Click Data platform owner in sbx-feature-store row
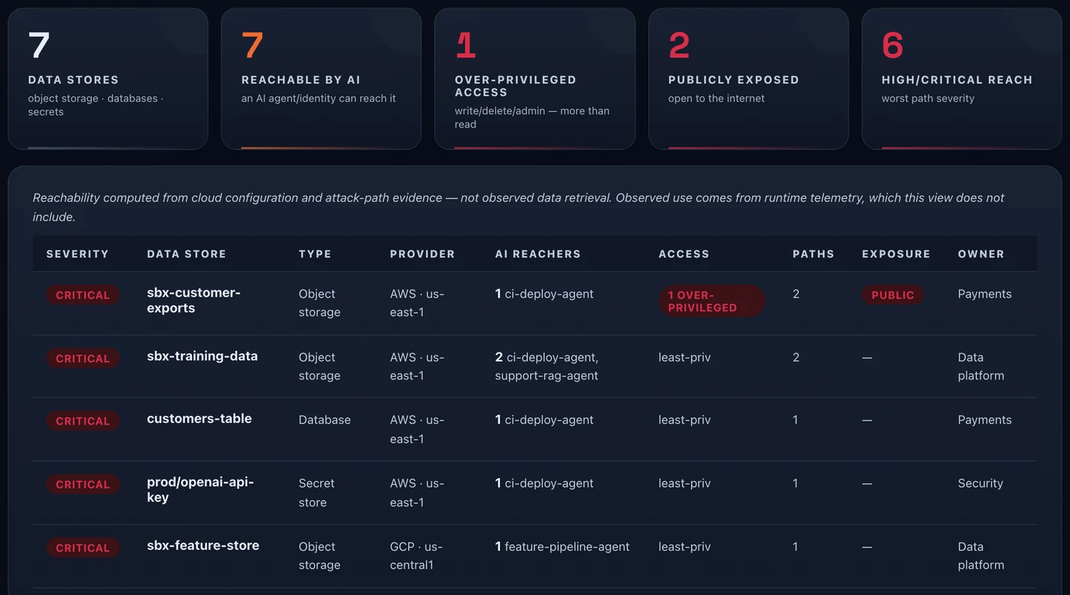This screenshot has width=1070, height=595. (x=981, y=556)
